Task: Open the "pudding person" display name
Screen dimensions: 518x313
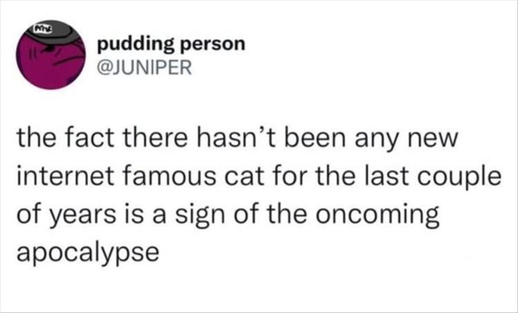Action: [x=171, y=44]
